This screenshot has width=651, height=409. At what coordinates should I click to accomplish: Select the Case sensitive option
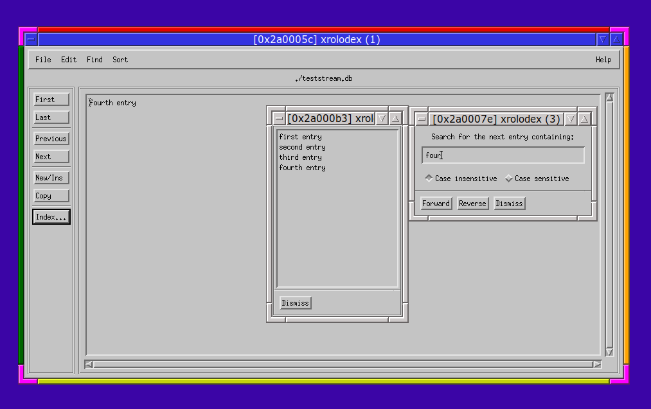(537, 178)
